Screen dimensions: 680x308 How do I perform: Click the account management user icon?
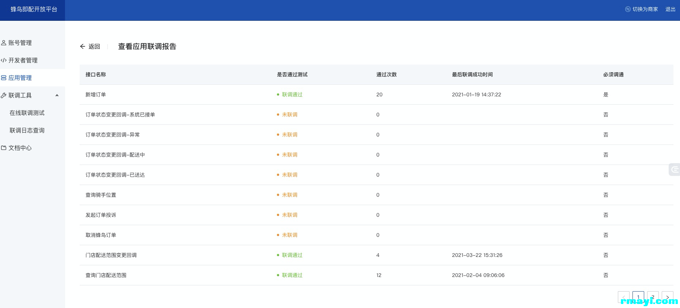point(4,43)
